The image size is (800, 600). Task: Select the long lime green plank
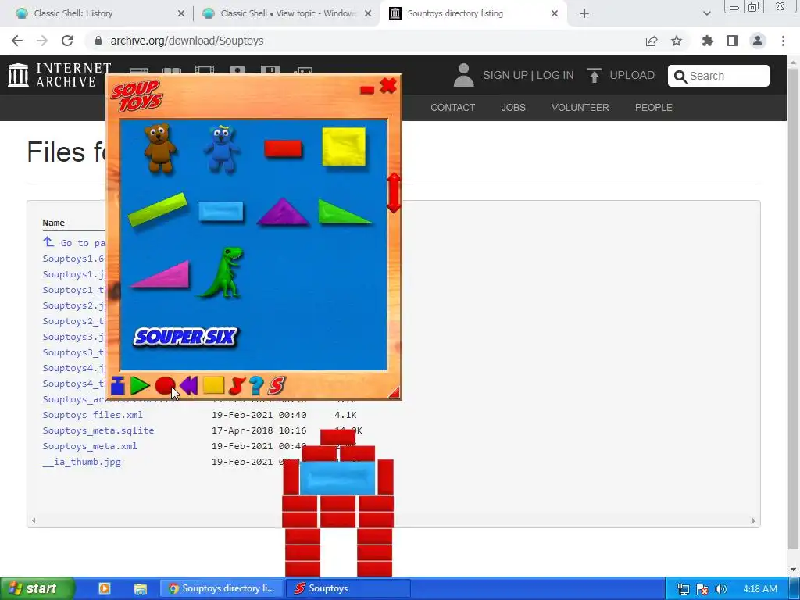tap(158, 209)
